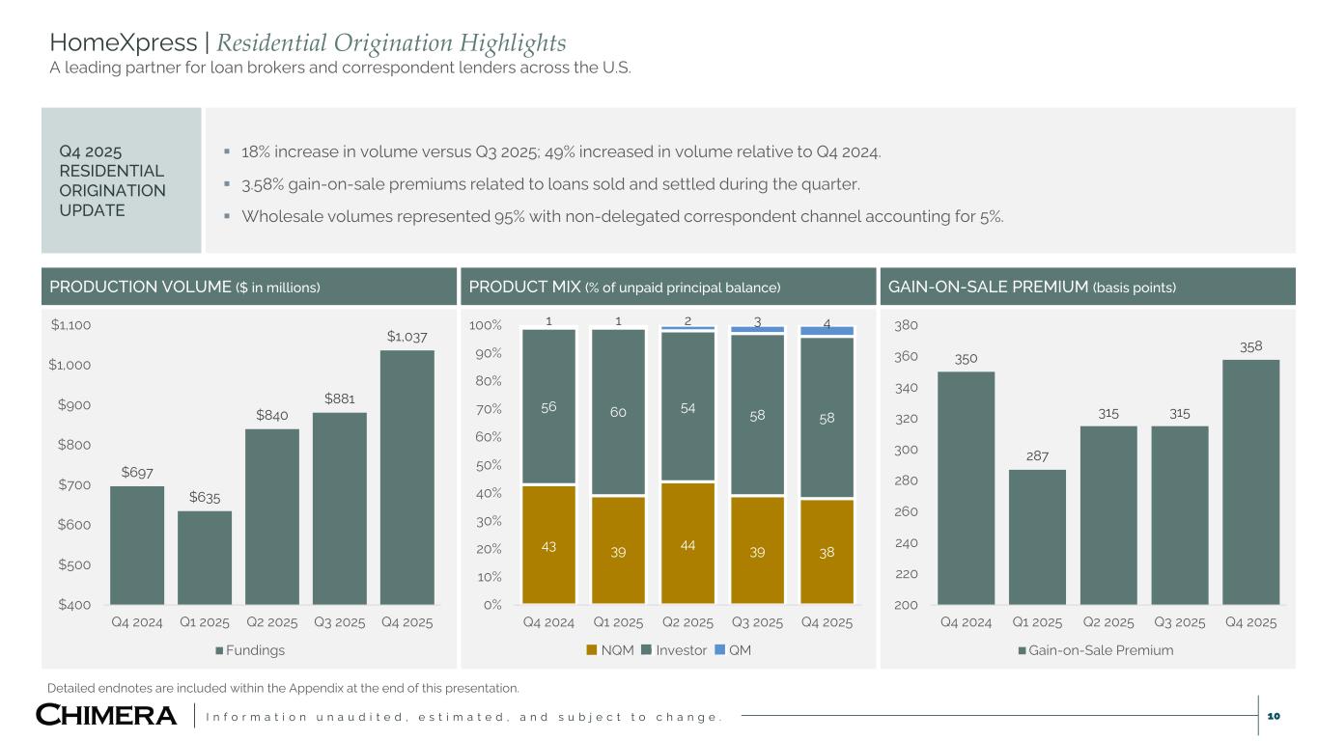
Task: Click the Q1 2025 Investor segment labeled 60
Action: pyautogui.click(x=618, y=413)
